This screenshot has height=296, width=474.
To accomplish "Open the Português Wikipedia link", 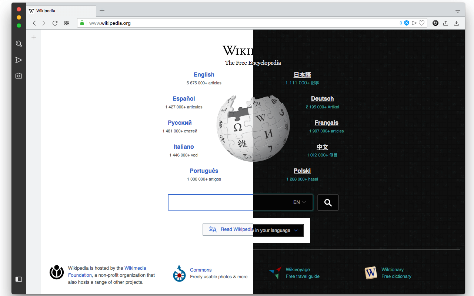I will pos(204,171).
